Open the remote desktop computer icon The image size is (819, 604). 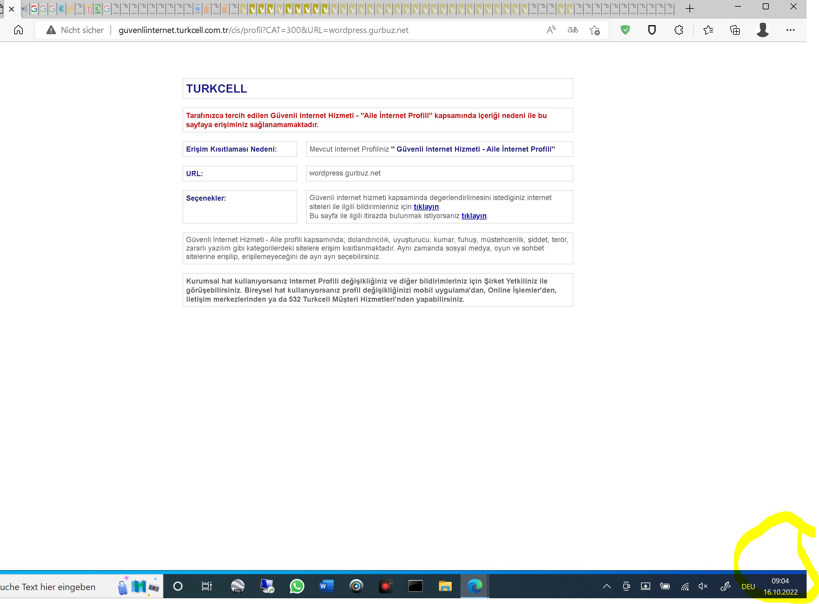(x=267, y=586)
